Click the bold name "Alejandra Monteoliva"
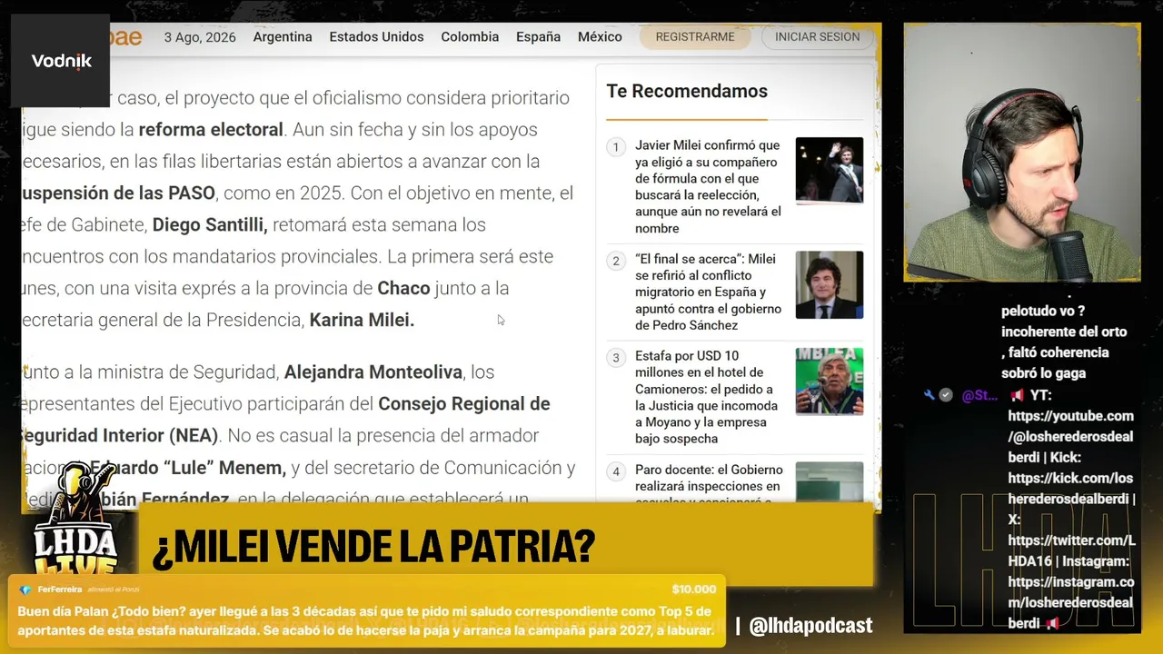 [x=374, y=372]
